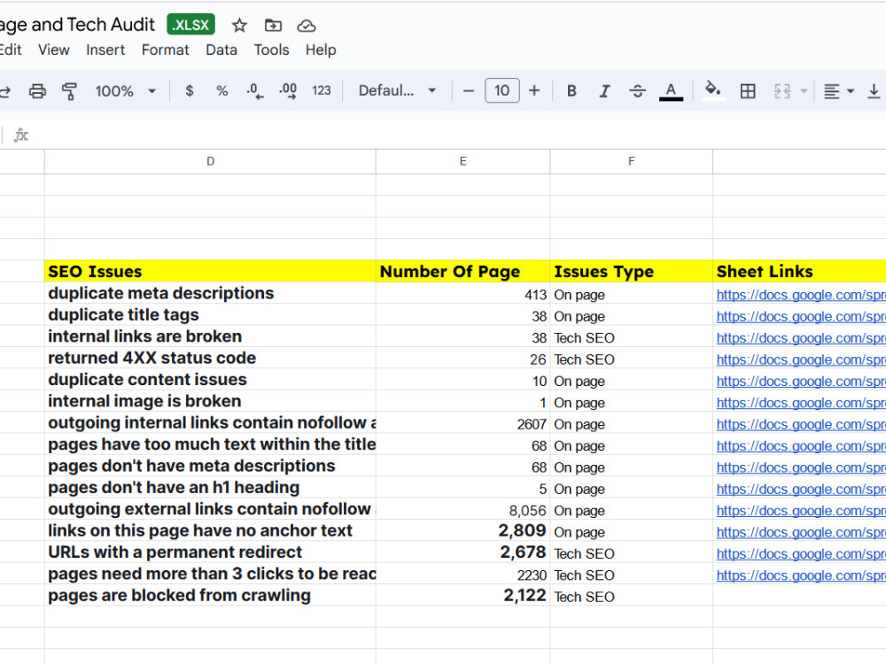Print the spreadsheet

click(37, 91)
